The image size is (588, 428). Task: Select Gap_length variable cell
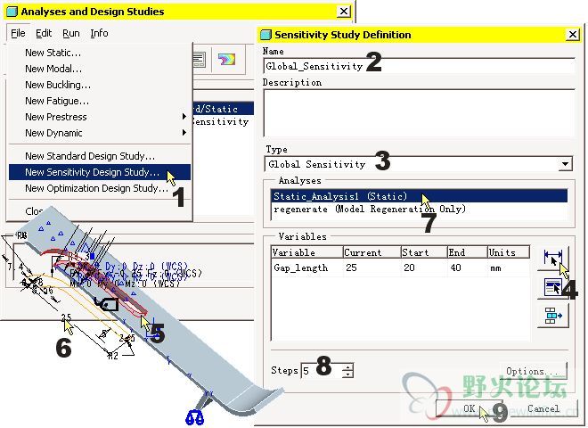point(301,268)
